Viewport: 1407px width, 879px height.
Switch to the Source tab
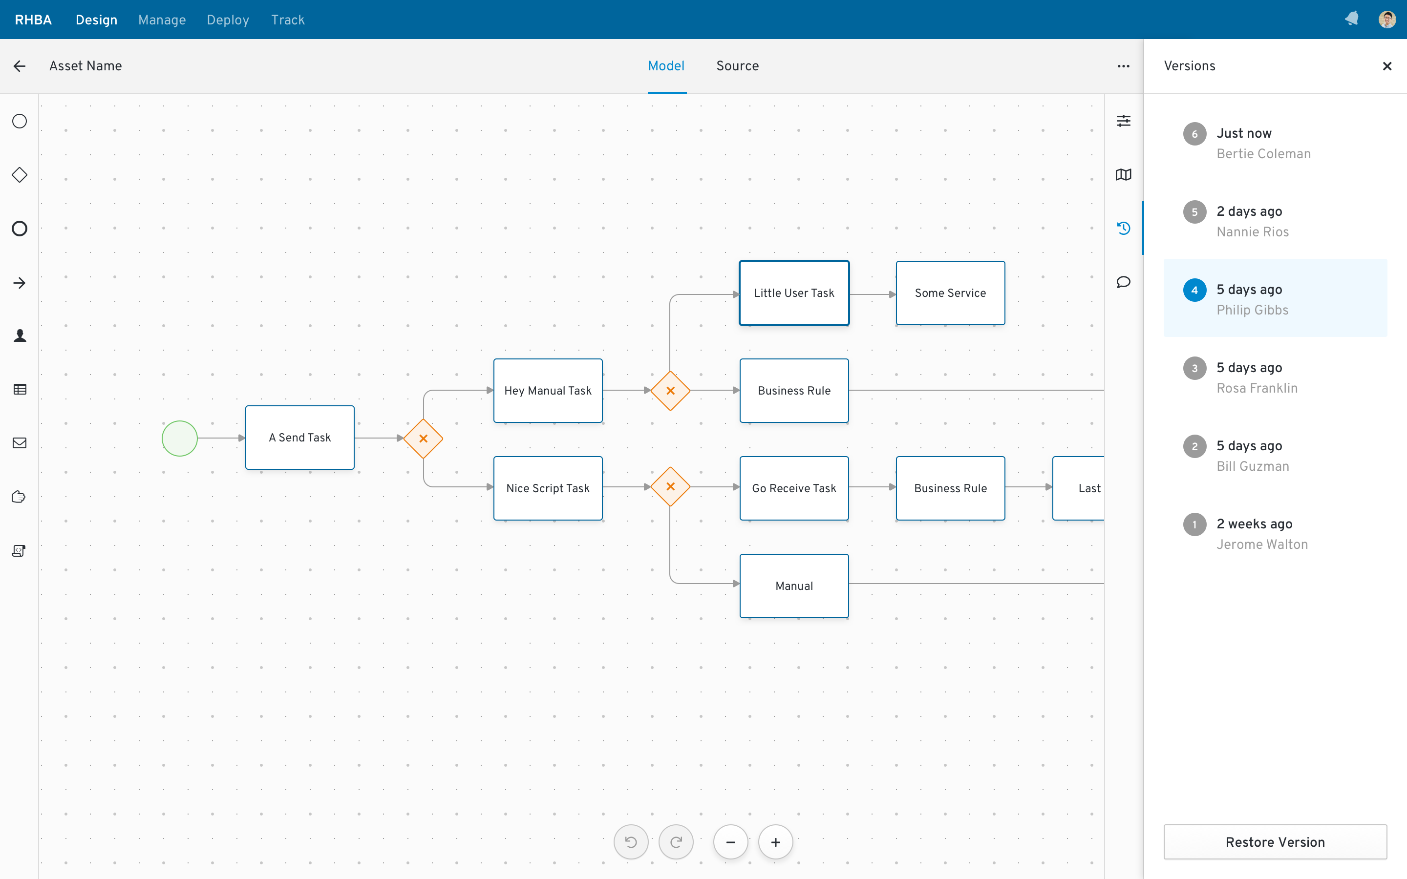click(737, 66)
